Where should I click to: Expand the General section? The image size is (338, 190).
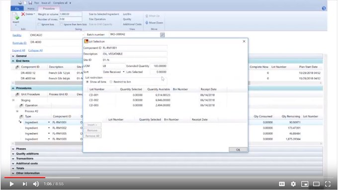point(13,56)
